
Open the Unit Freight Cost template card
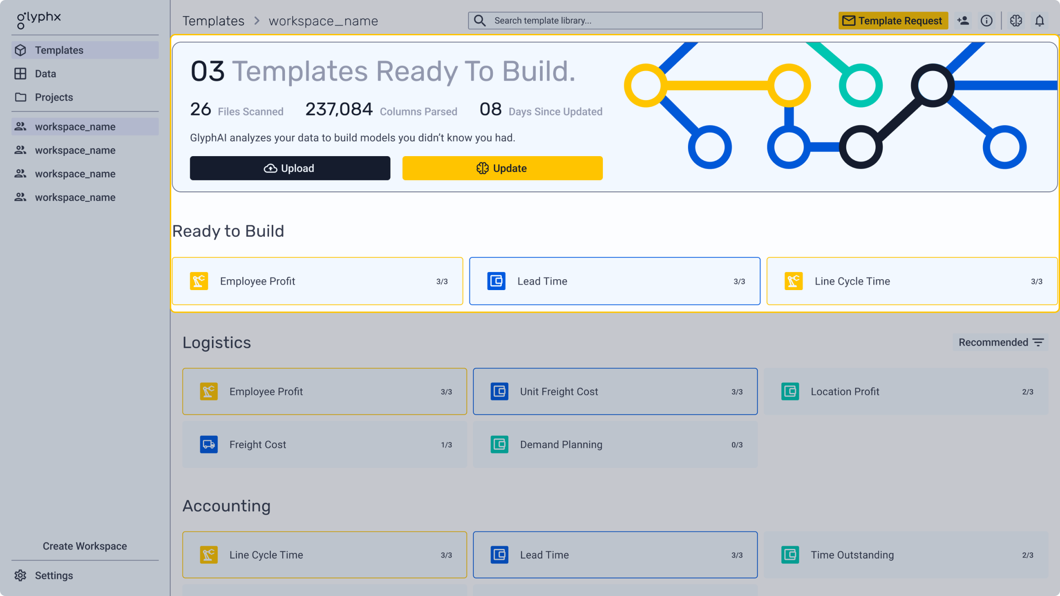615,391
